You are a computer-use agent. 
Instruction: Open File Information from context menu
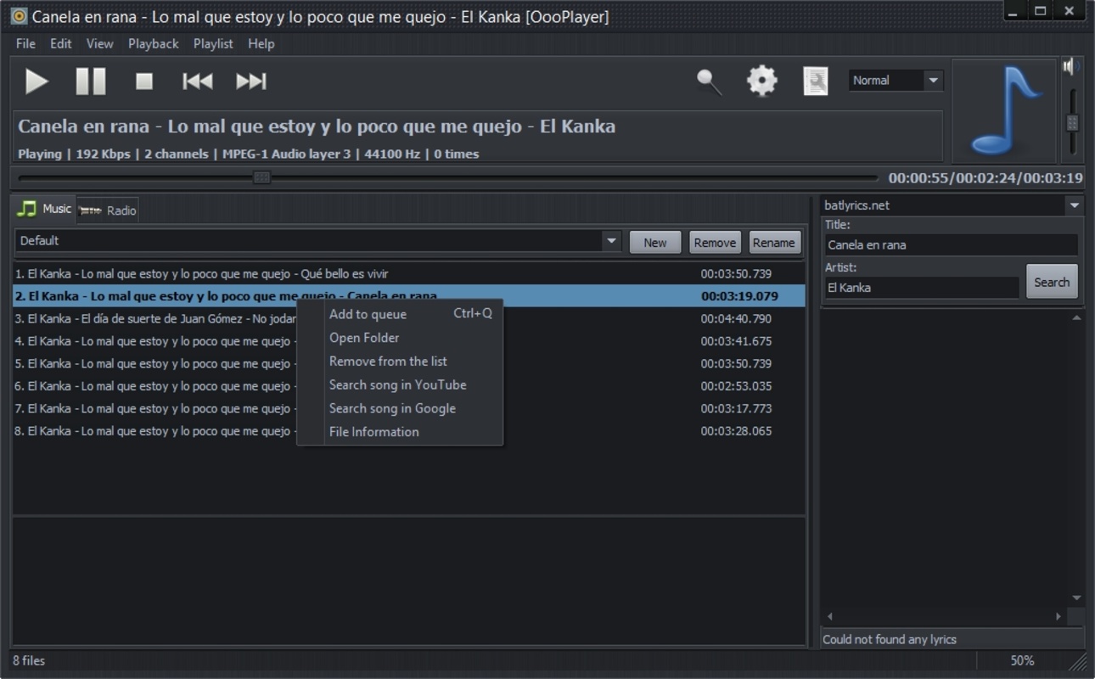click(400, 432)
